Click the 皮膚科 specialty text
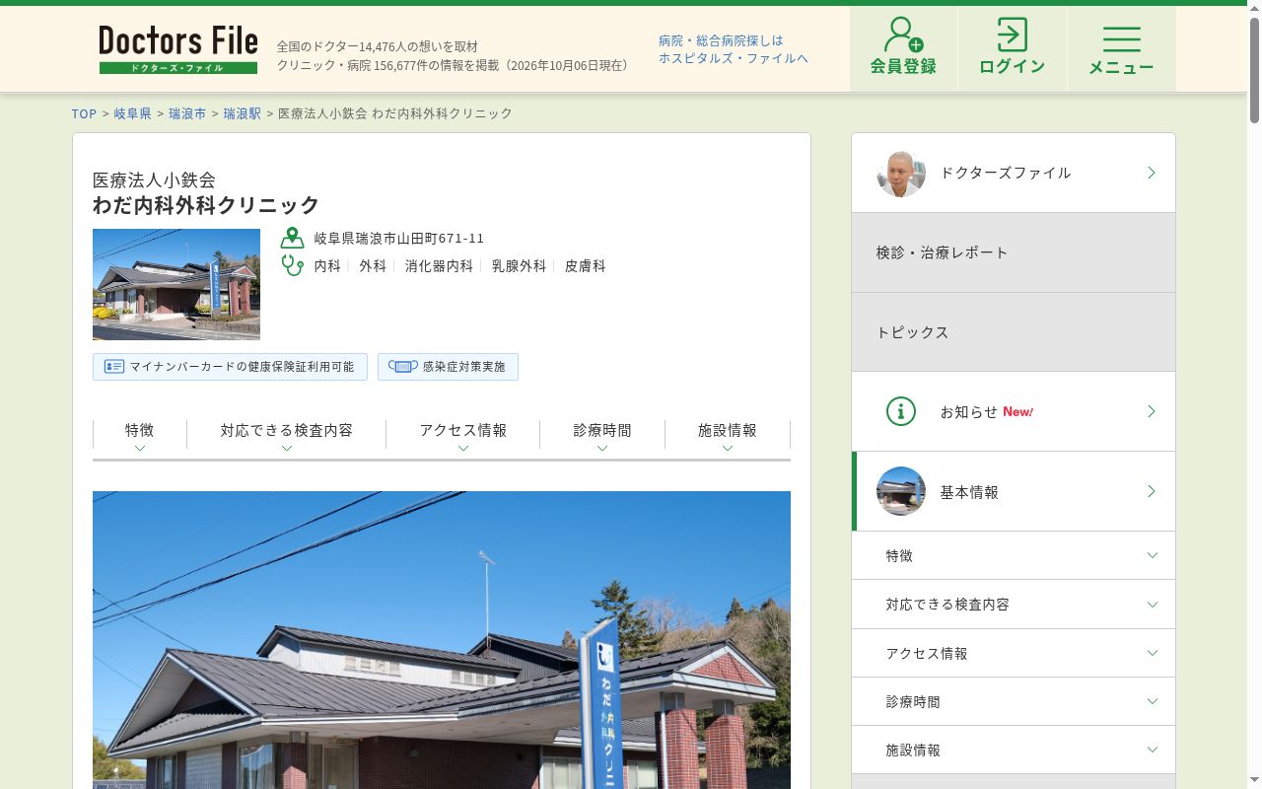Image resolution: width=1262 pixels, height=789 pixels. pos(585,266)
